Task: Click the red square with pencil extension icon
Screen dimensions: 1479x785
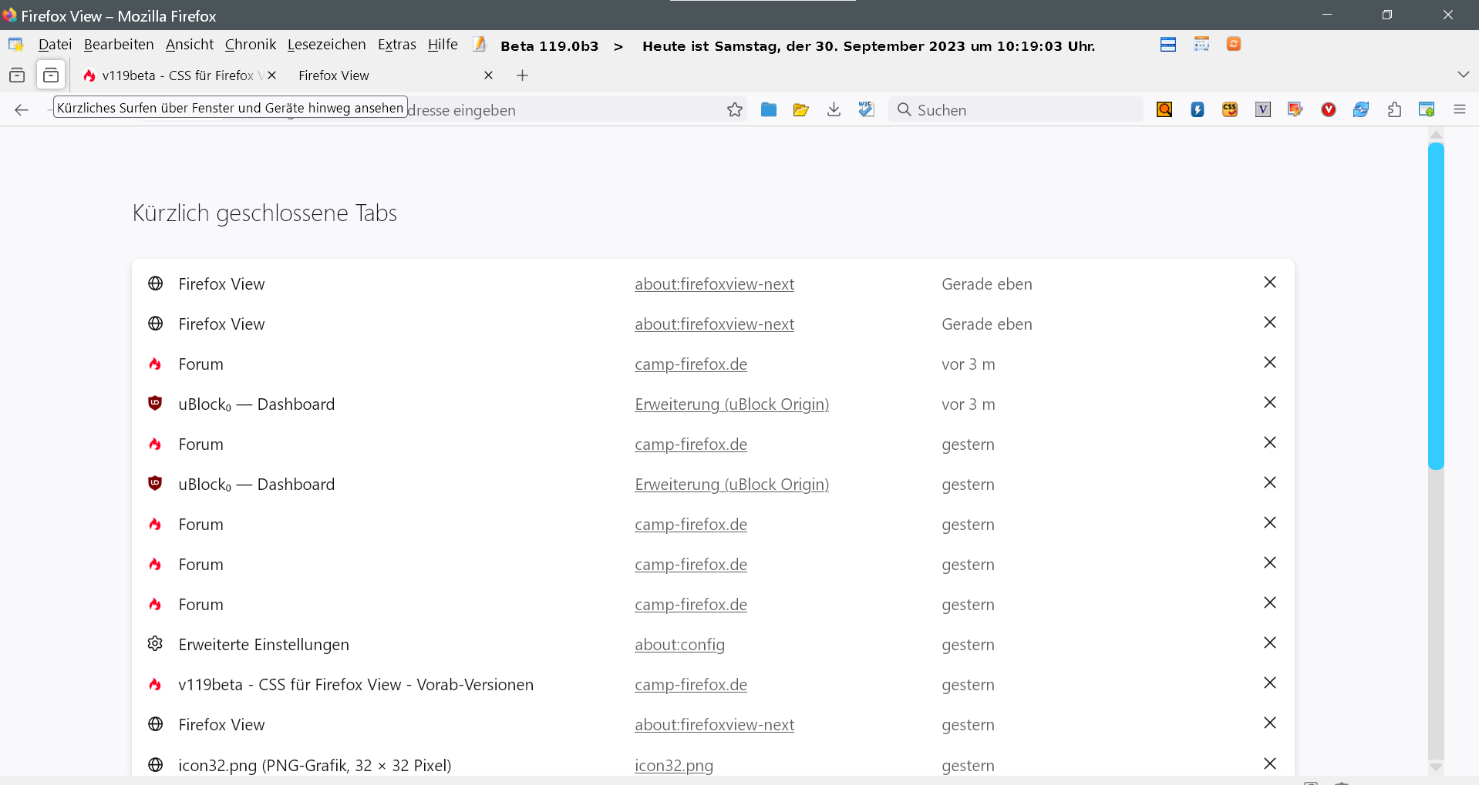Action: [x=1295, y=109]
